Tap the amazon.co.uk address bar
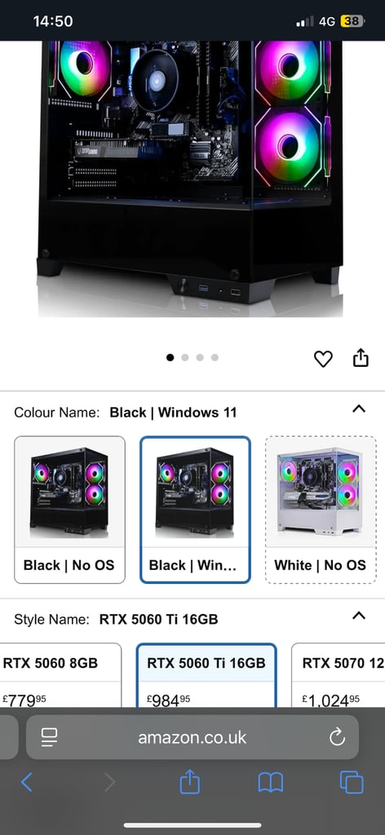Image resolution: width=385 pixels, height=835 pixels. point(192,737)
